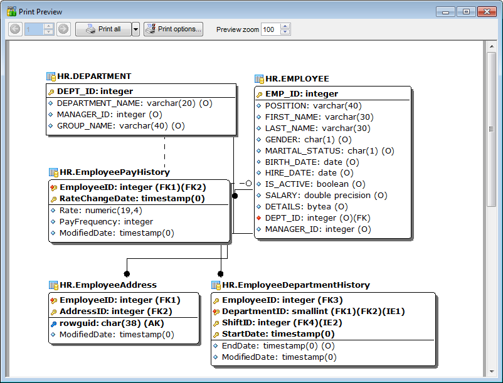This screenshot has width=503, height=383.
Task: Click the rowguid alternate key icon
Action: pyautogui.click(x=53, y=323)
